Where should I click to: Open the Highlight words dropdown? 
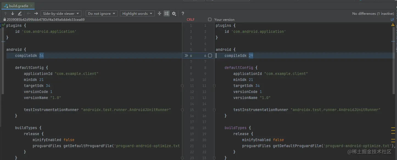click(137, 13)
